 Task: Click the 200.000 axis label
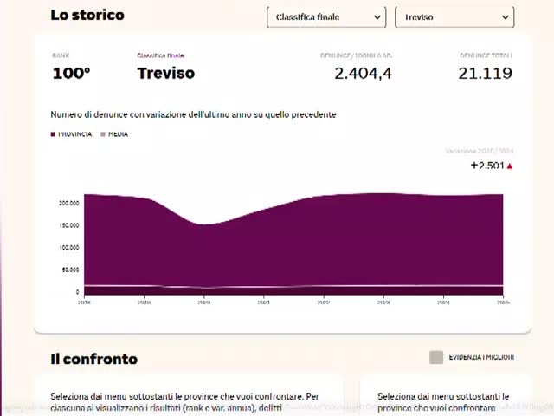pyautogui.click(x=69, y=204)
